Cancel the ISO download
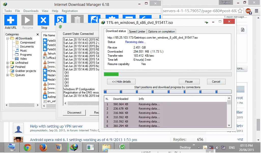 click(x=216, y=82)
